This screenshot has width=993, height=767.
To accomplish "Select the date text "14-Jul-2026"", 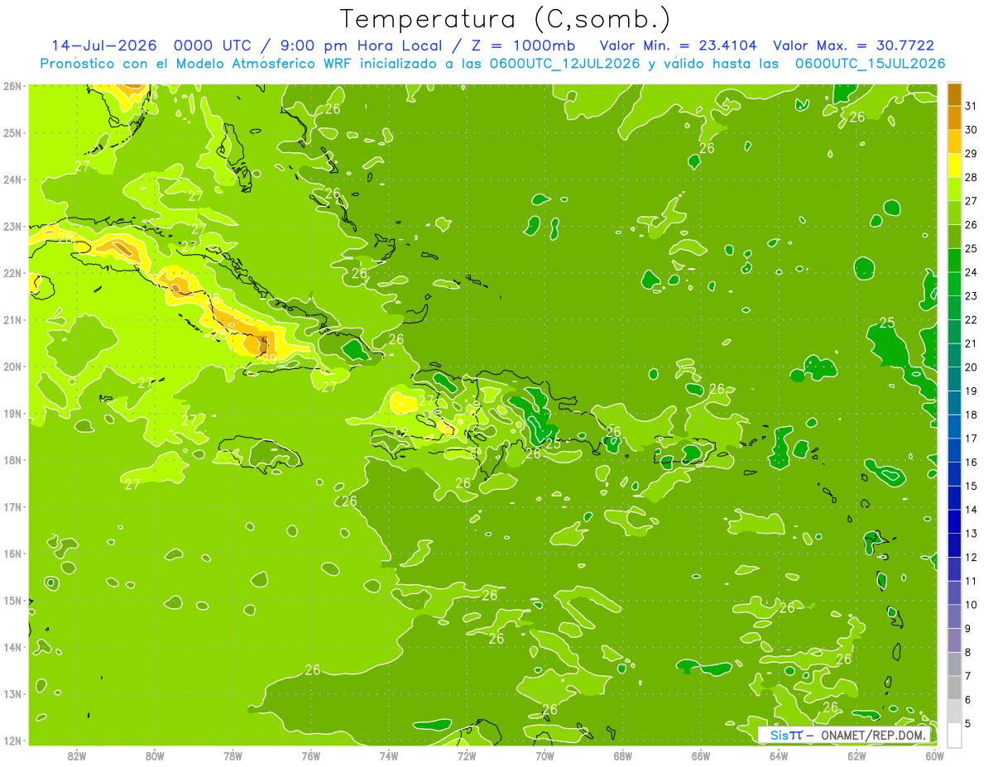I will tap(103, 46).
